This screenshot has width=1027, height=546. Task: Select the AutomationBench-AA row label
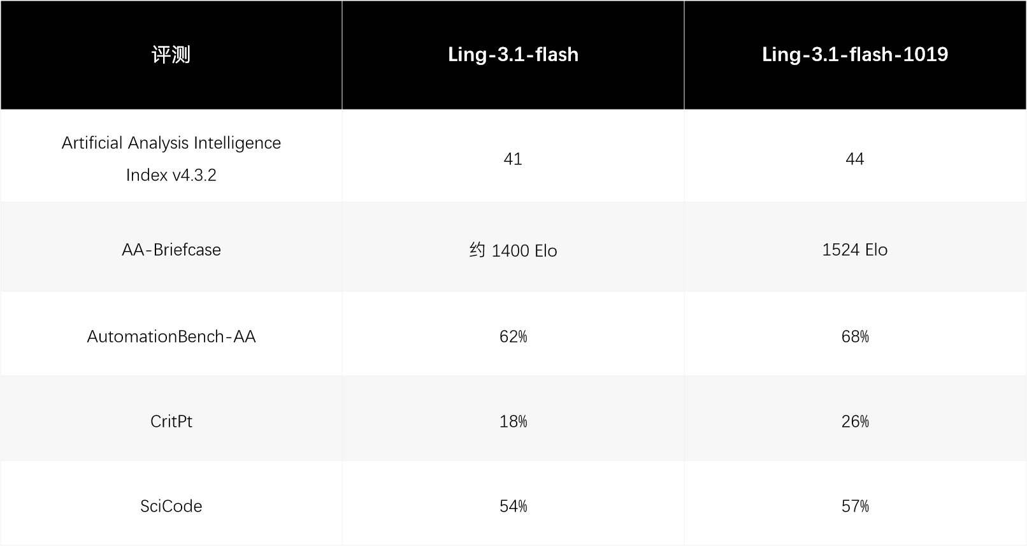[x=171, y=336]
